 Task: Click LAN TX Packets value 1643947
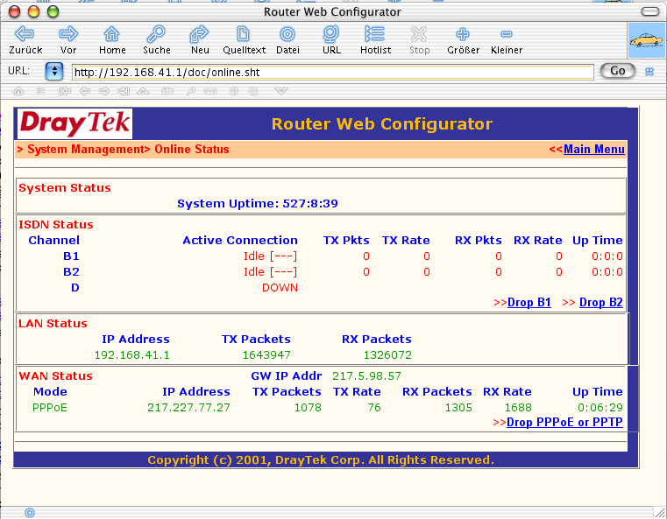pyautogui.click(x=266, y=355)
